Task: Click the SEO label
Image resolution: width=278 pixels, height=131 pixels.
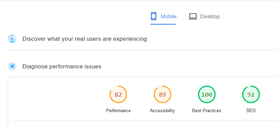Action: click(251, 111)
